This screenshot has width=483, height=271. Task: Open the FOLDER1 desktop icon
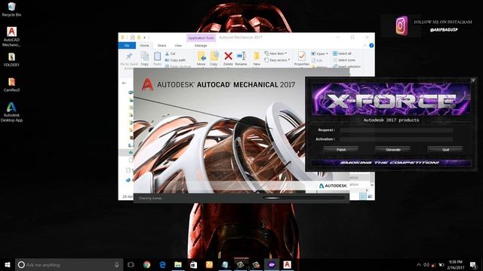11,59
